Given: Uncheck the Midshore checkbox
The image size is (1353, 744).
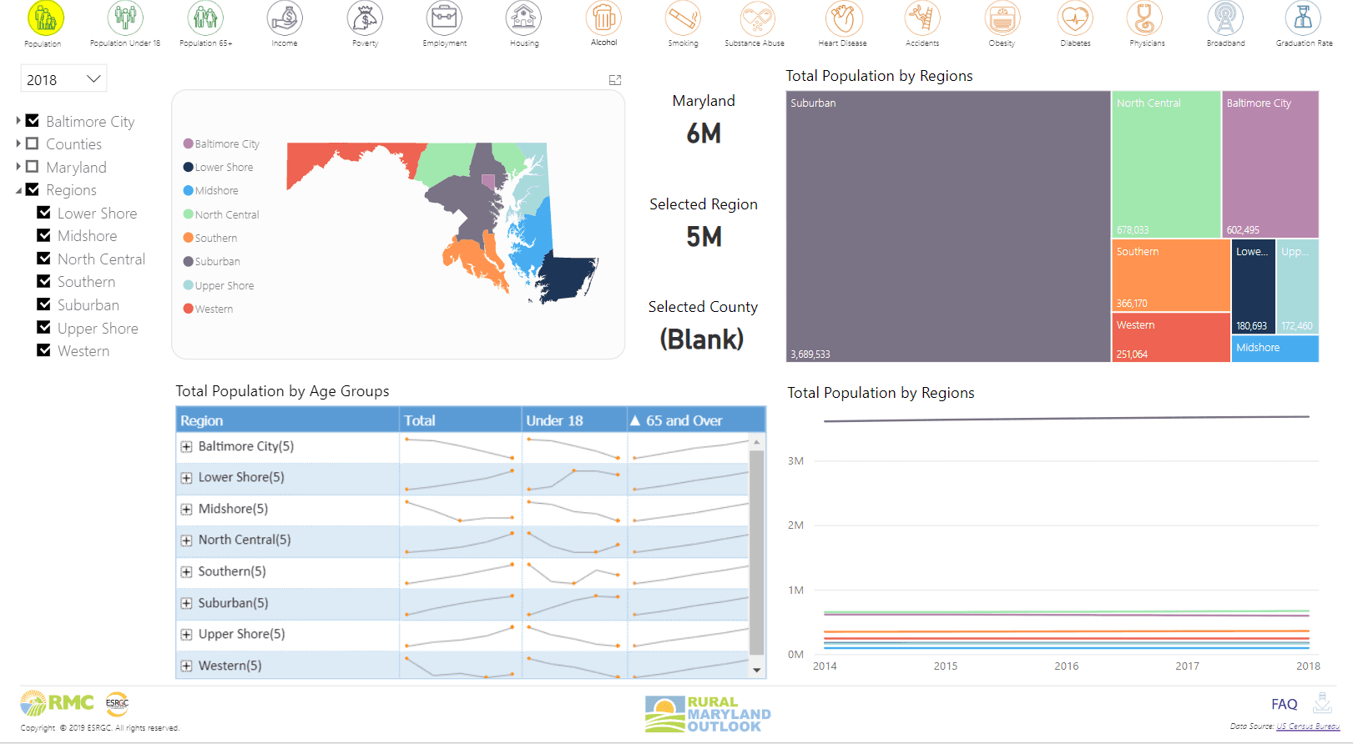Looking at the screenshot, I should pos(43,235).
